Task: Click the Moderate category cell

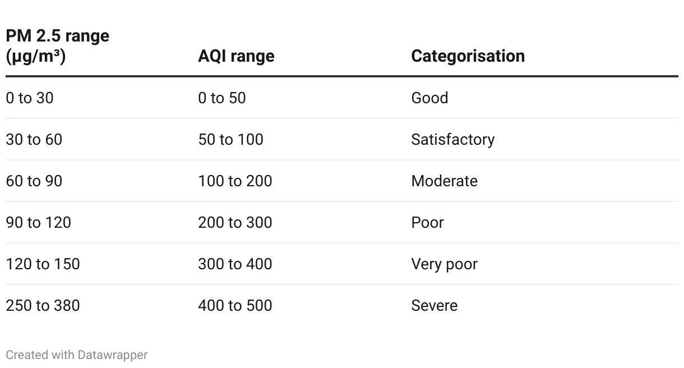Action: pos(445,181)
